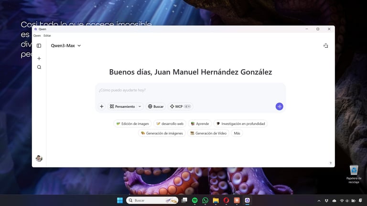Click the taskbar Buscar search box
Screen dimensions: 367x206
[x=152, y=200]
